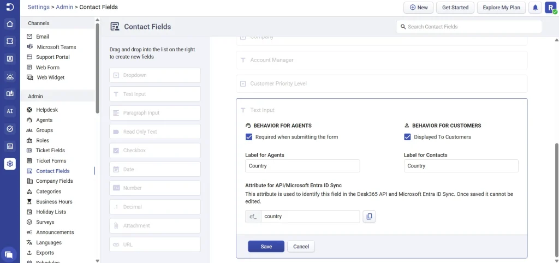The image size is (559, 263).
Task: Open Roles admin page
Action: 43,140
